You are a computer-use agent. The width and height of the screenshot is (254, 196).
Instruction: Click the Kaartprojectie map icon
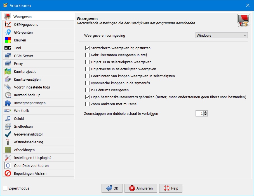(x=8, y=71)
